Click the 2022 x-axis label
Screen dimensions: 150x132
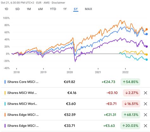point(125,72)
